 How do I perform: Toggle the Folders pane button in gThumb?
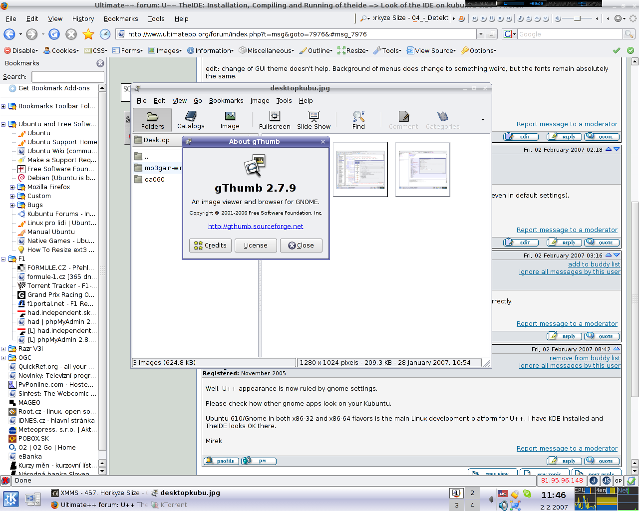click(x=152, y=120)
